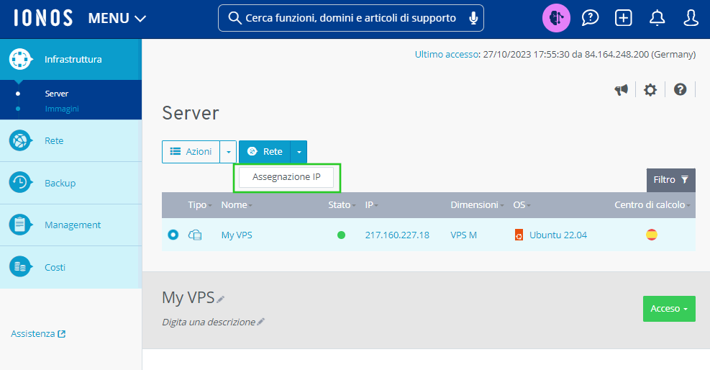Sort by Nome column

point(237,205)
